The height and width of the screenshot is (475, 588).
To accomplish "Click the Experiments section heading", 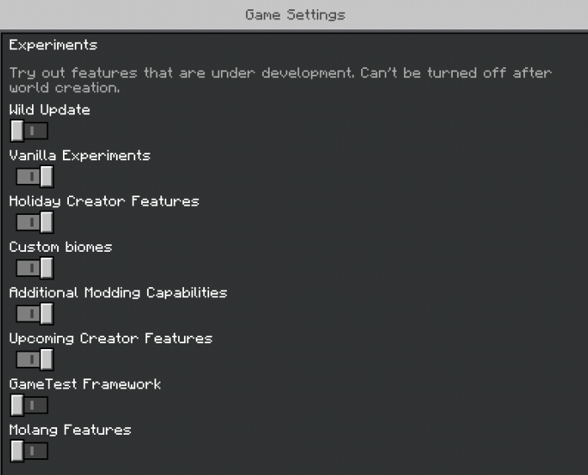I will click(53, 45).
